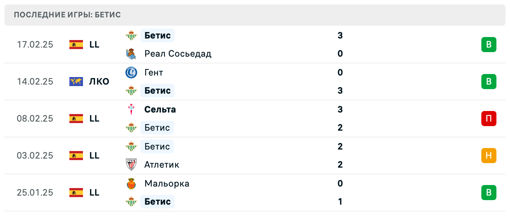Click the Атлетик club badge

tap(131, 165)
